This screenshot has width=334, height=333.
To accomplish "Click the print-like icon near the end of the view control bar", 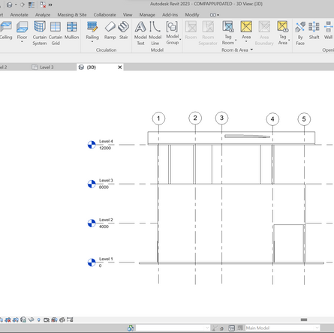I will (x=62, y=319).
